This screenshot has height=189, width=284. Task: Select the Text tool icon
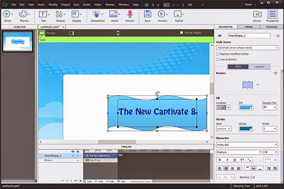(43, 14)
